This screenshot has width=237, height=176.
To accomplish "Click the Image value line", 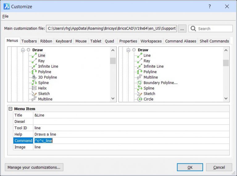I will coord(131,147).
